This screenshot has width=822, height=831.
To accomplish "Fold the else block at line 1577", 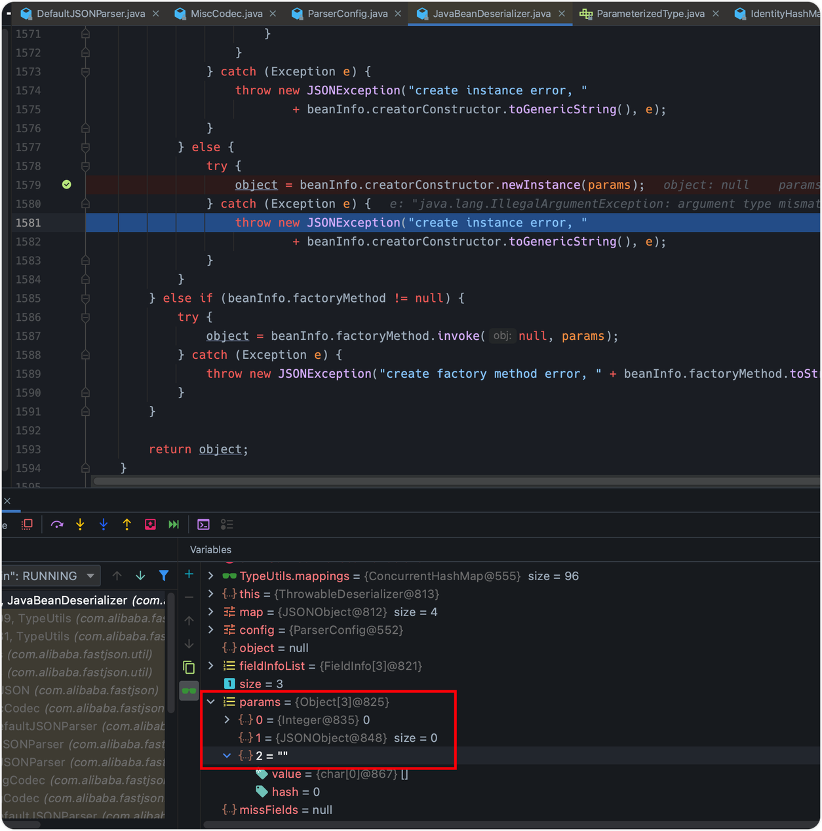I will click(x=85, y=147).
